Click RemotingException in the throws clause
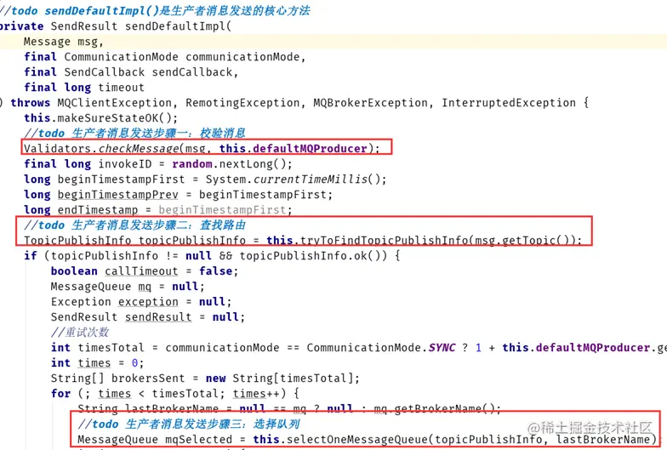This screenshot has height=450, width=667. 242,103
